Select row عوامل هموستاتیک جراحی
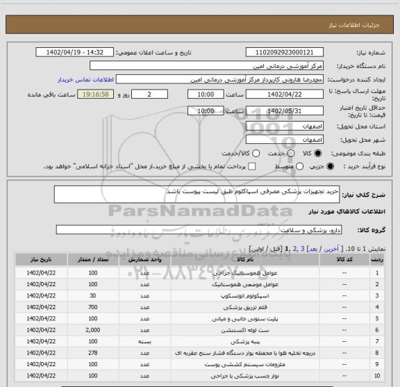Image resolution: width=400 pixels, height=387 pixels. tap(199, 273)
